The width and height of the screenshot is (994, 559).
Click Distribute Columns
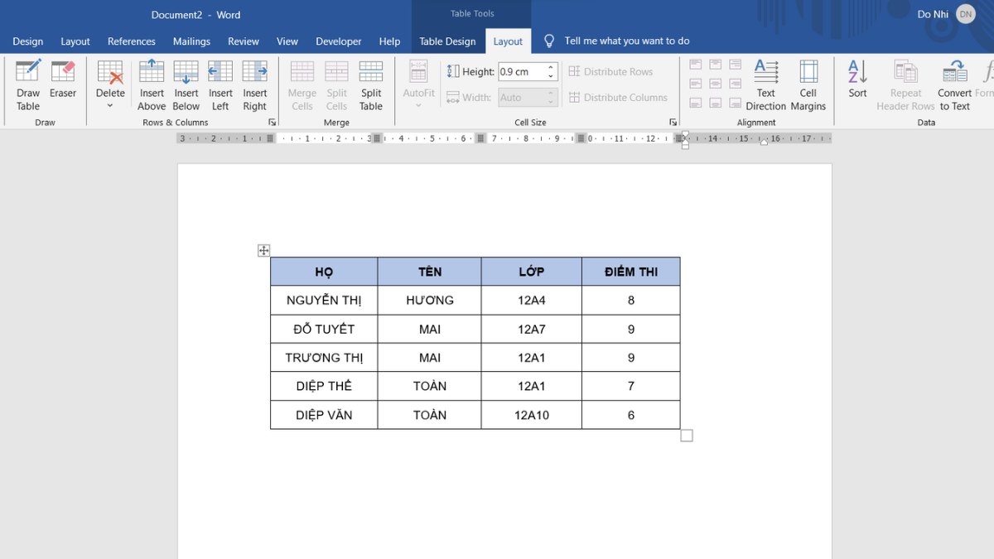click(x=618, y=98)
